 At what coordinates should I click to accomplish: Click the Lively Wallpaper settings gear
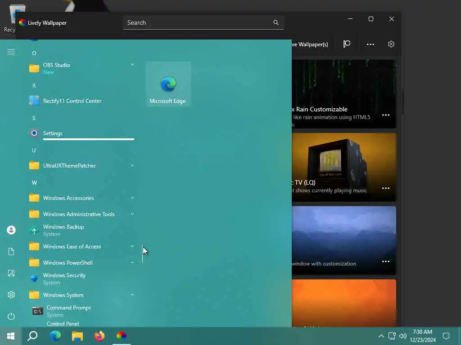pos(391,44)
